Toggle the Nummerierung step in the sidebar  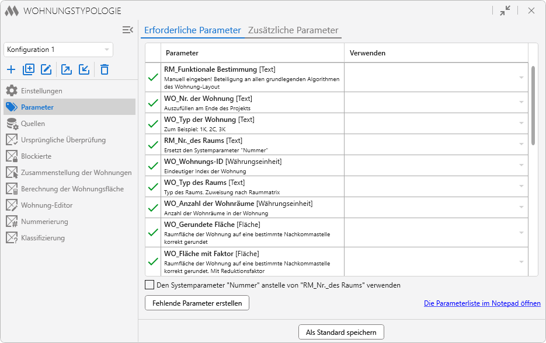tap(12, 222)
